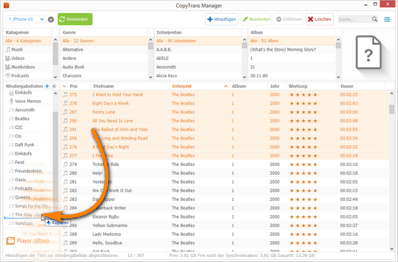Sort tracks by the Dauer column
Viewport: 398px width, 262px height.
[x=361, y=86]
